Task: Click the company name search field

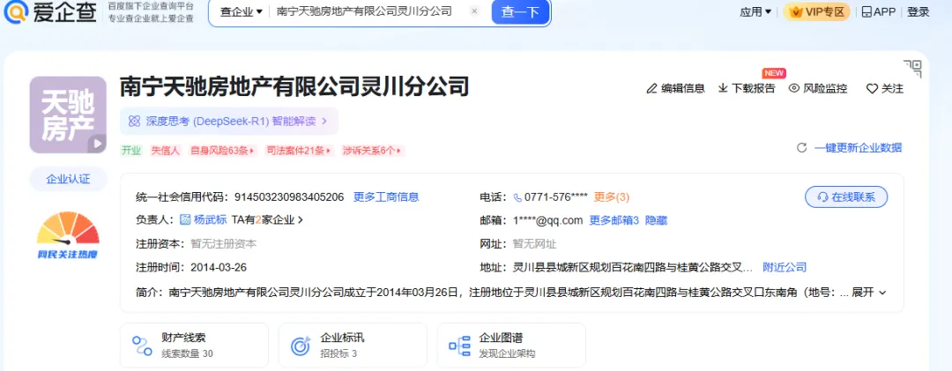Action: point(364,11)
